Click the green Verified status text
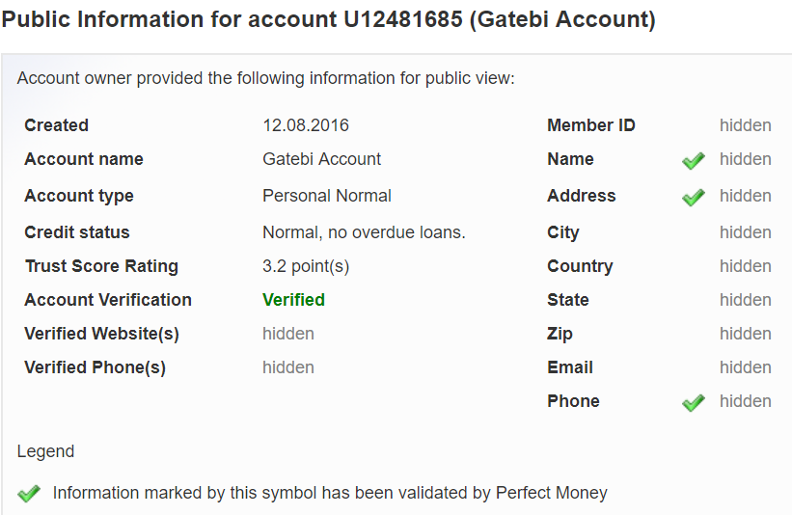 [x=293, y=300]
